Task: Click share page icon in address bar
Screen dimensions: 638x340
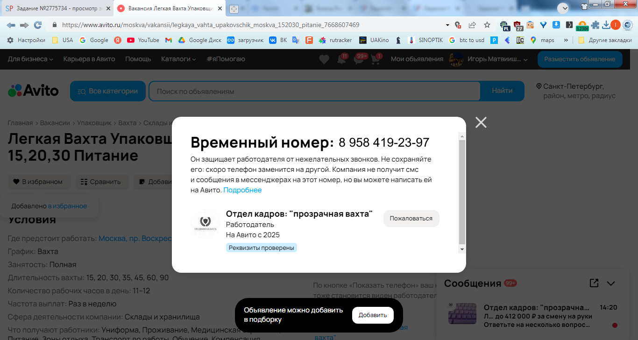Action: point(472,25)
